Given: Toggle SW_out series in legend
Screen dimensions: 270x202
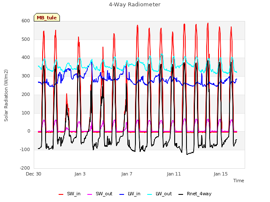Looking at the screenshot, I should [100, 194].
